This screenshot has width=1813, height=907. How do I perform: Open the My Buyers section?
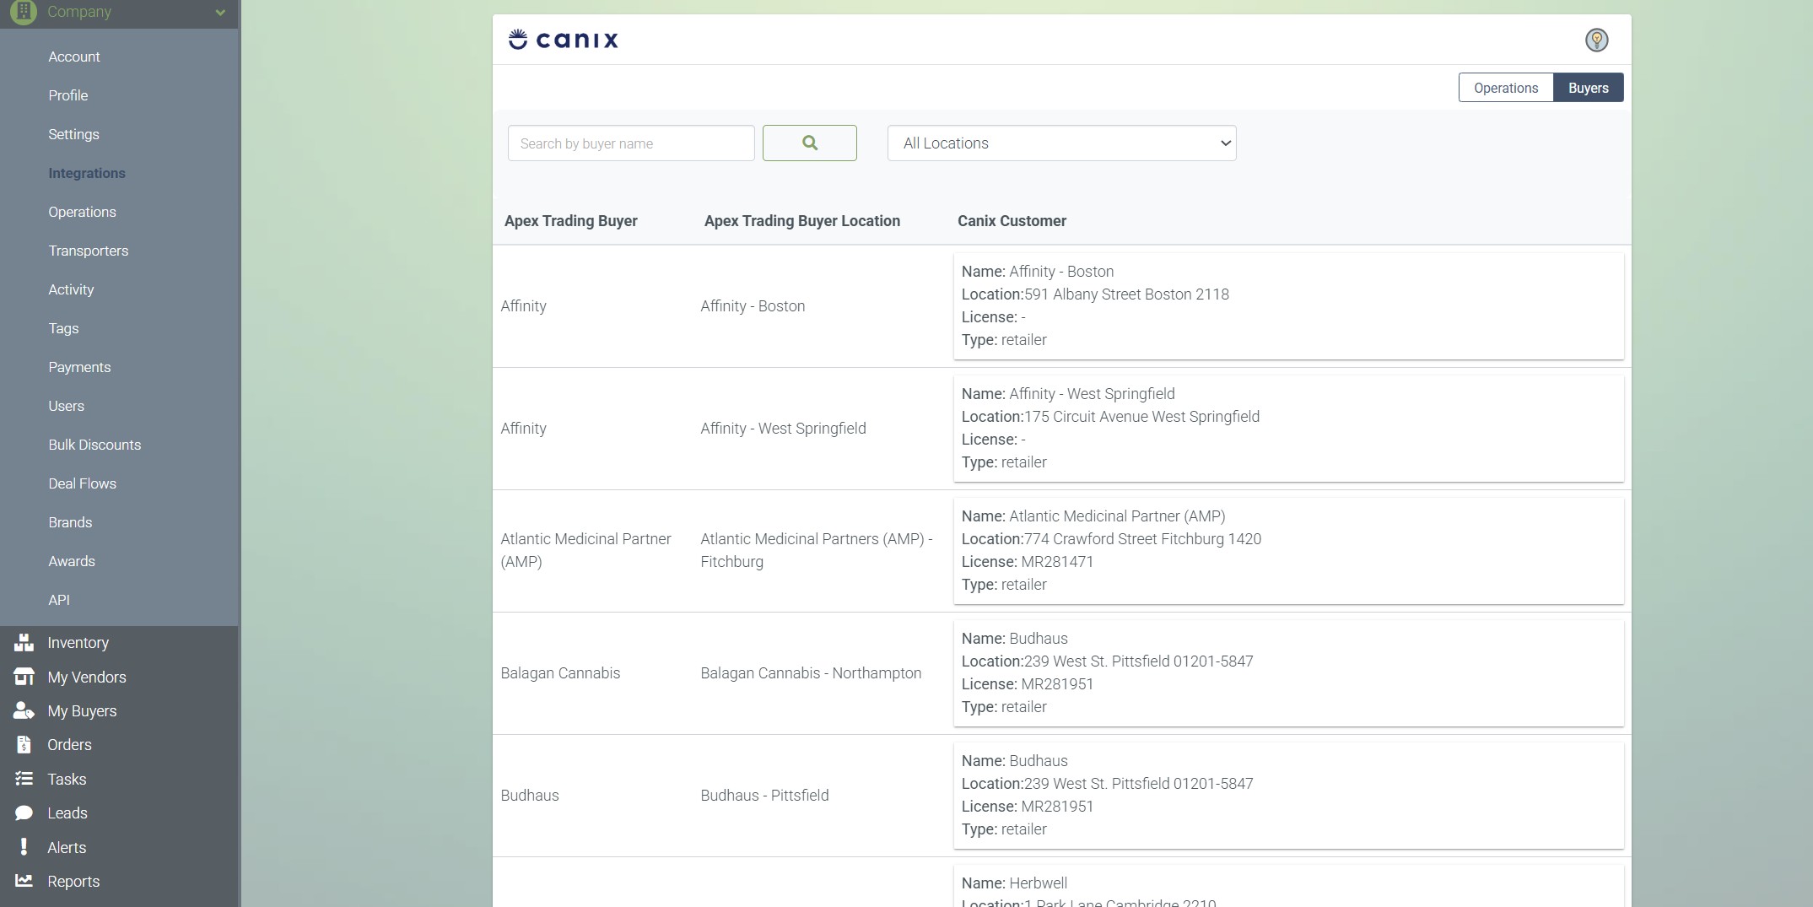[x=82, y=711]
